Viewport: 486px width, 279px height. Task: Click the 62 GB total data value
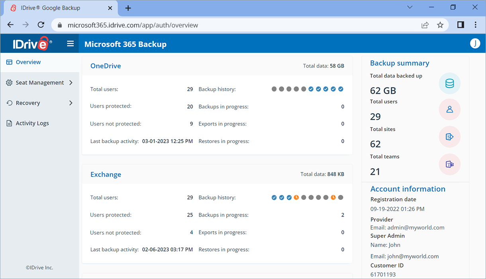[x=383, y=91]
